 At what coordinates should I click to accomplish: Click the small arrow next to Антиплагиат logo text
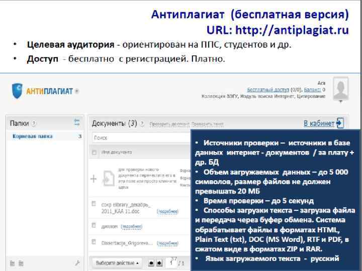[77, 91]
